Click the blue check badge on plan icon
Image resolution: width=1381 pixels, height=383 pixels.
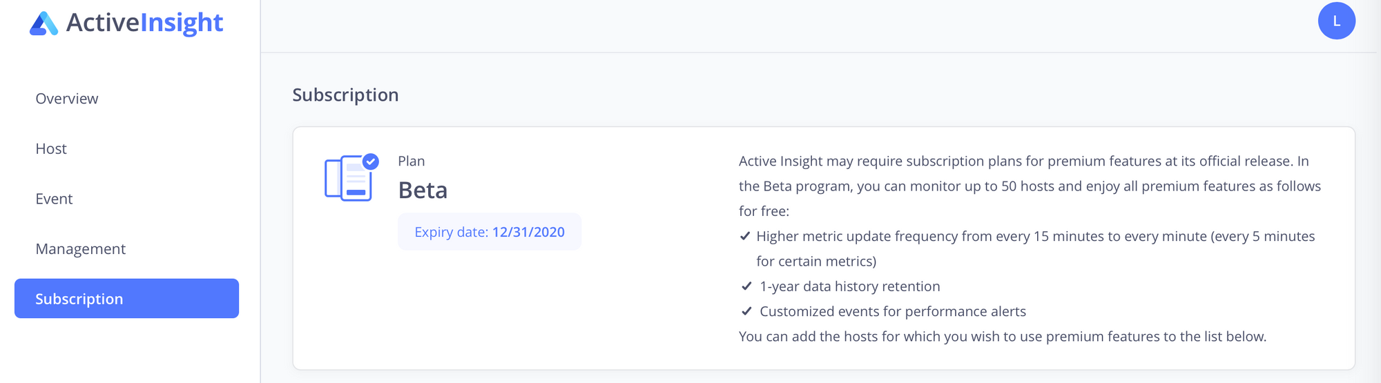[x=371, y=161]
